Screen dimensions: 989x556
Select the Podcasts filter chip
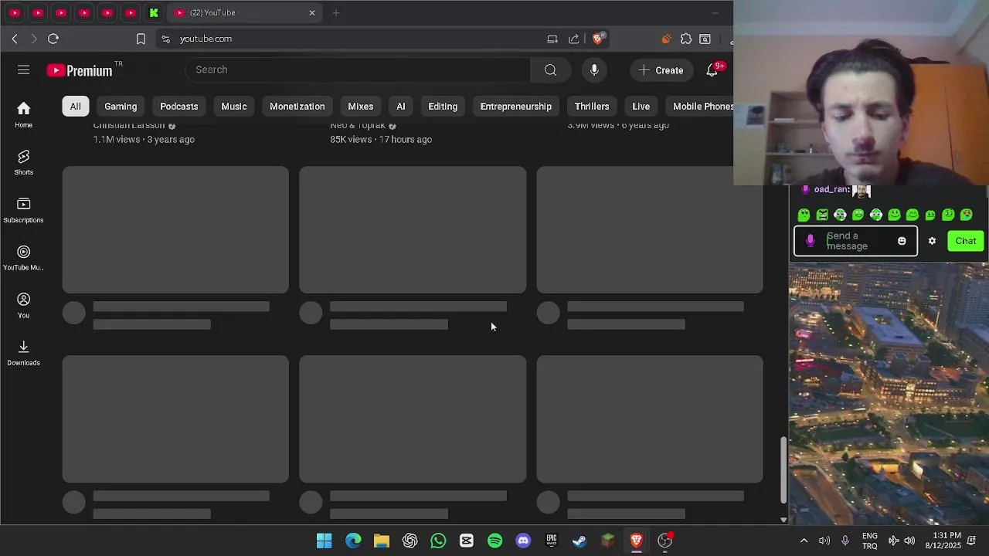[x=179, y=107]
